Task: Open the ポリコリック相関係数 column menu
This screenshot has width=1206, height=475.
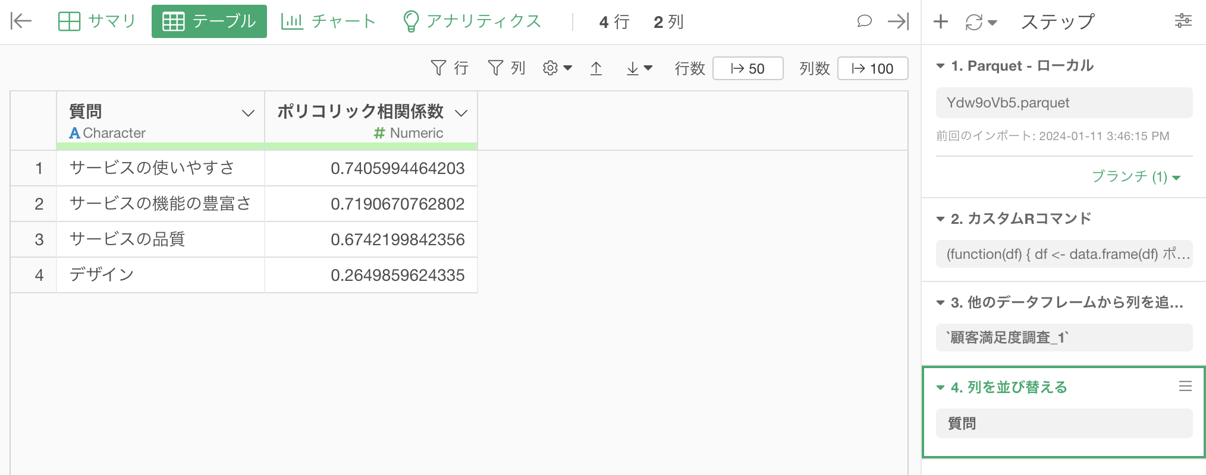Action: click(461, 113)
